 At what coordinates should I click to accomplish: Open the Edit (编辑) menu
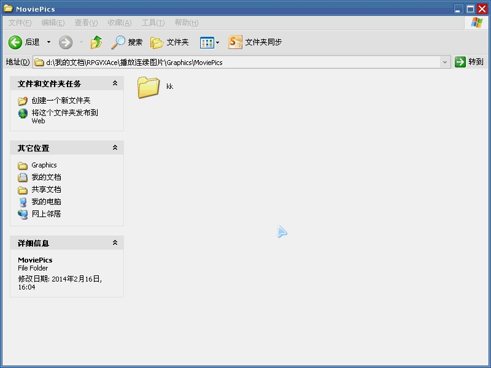pyautogui.click(x=53, y=23)
